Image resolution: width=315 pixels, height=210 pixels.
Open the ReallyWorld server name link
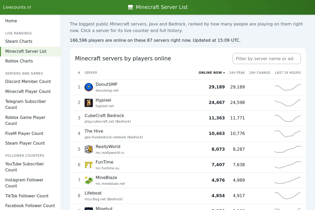pos(108,146)
